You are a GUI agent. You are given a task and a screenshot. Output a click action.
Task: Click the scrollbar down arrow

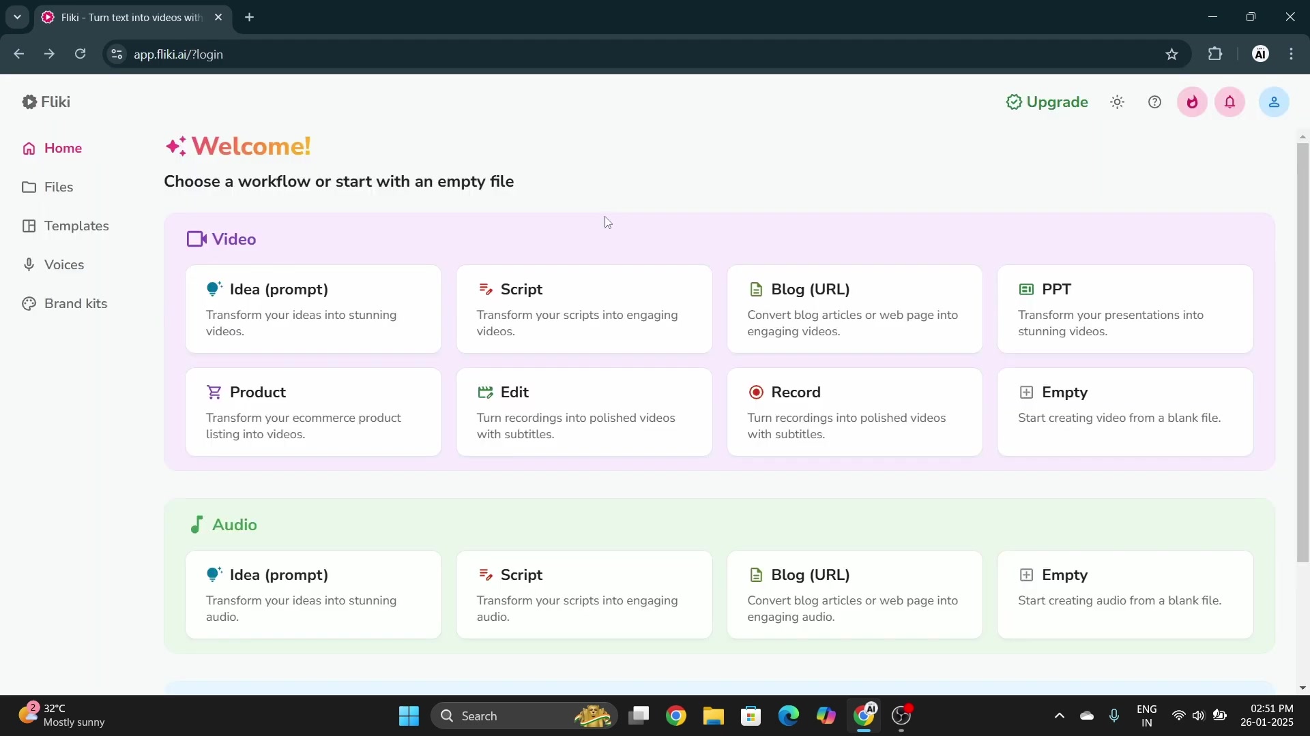[x=1302, y=688]
